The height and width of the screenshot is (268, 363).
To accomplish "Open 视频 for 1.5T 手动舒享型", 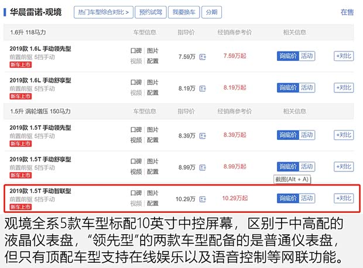I will click(136, 171).
